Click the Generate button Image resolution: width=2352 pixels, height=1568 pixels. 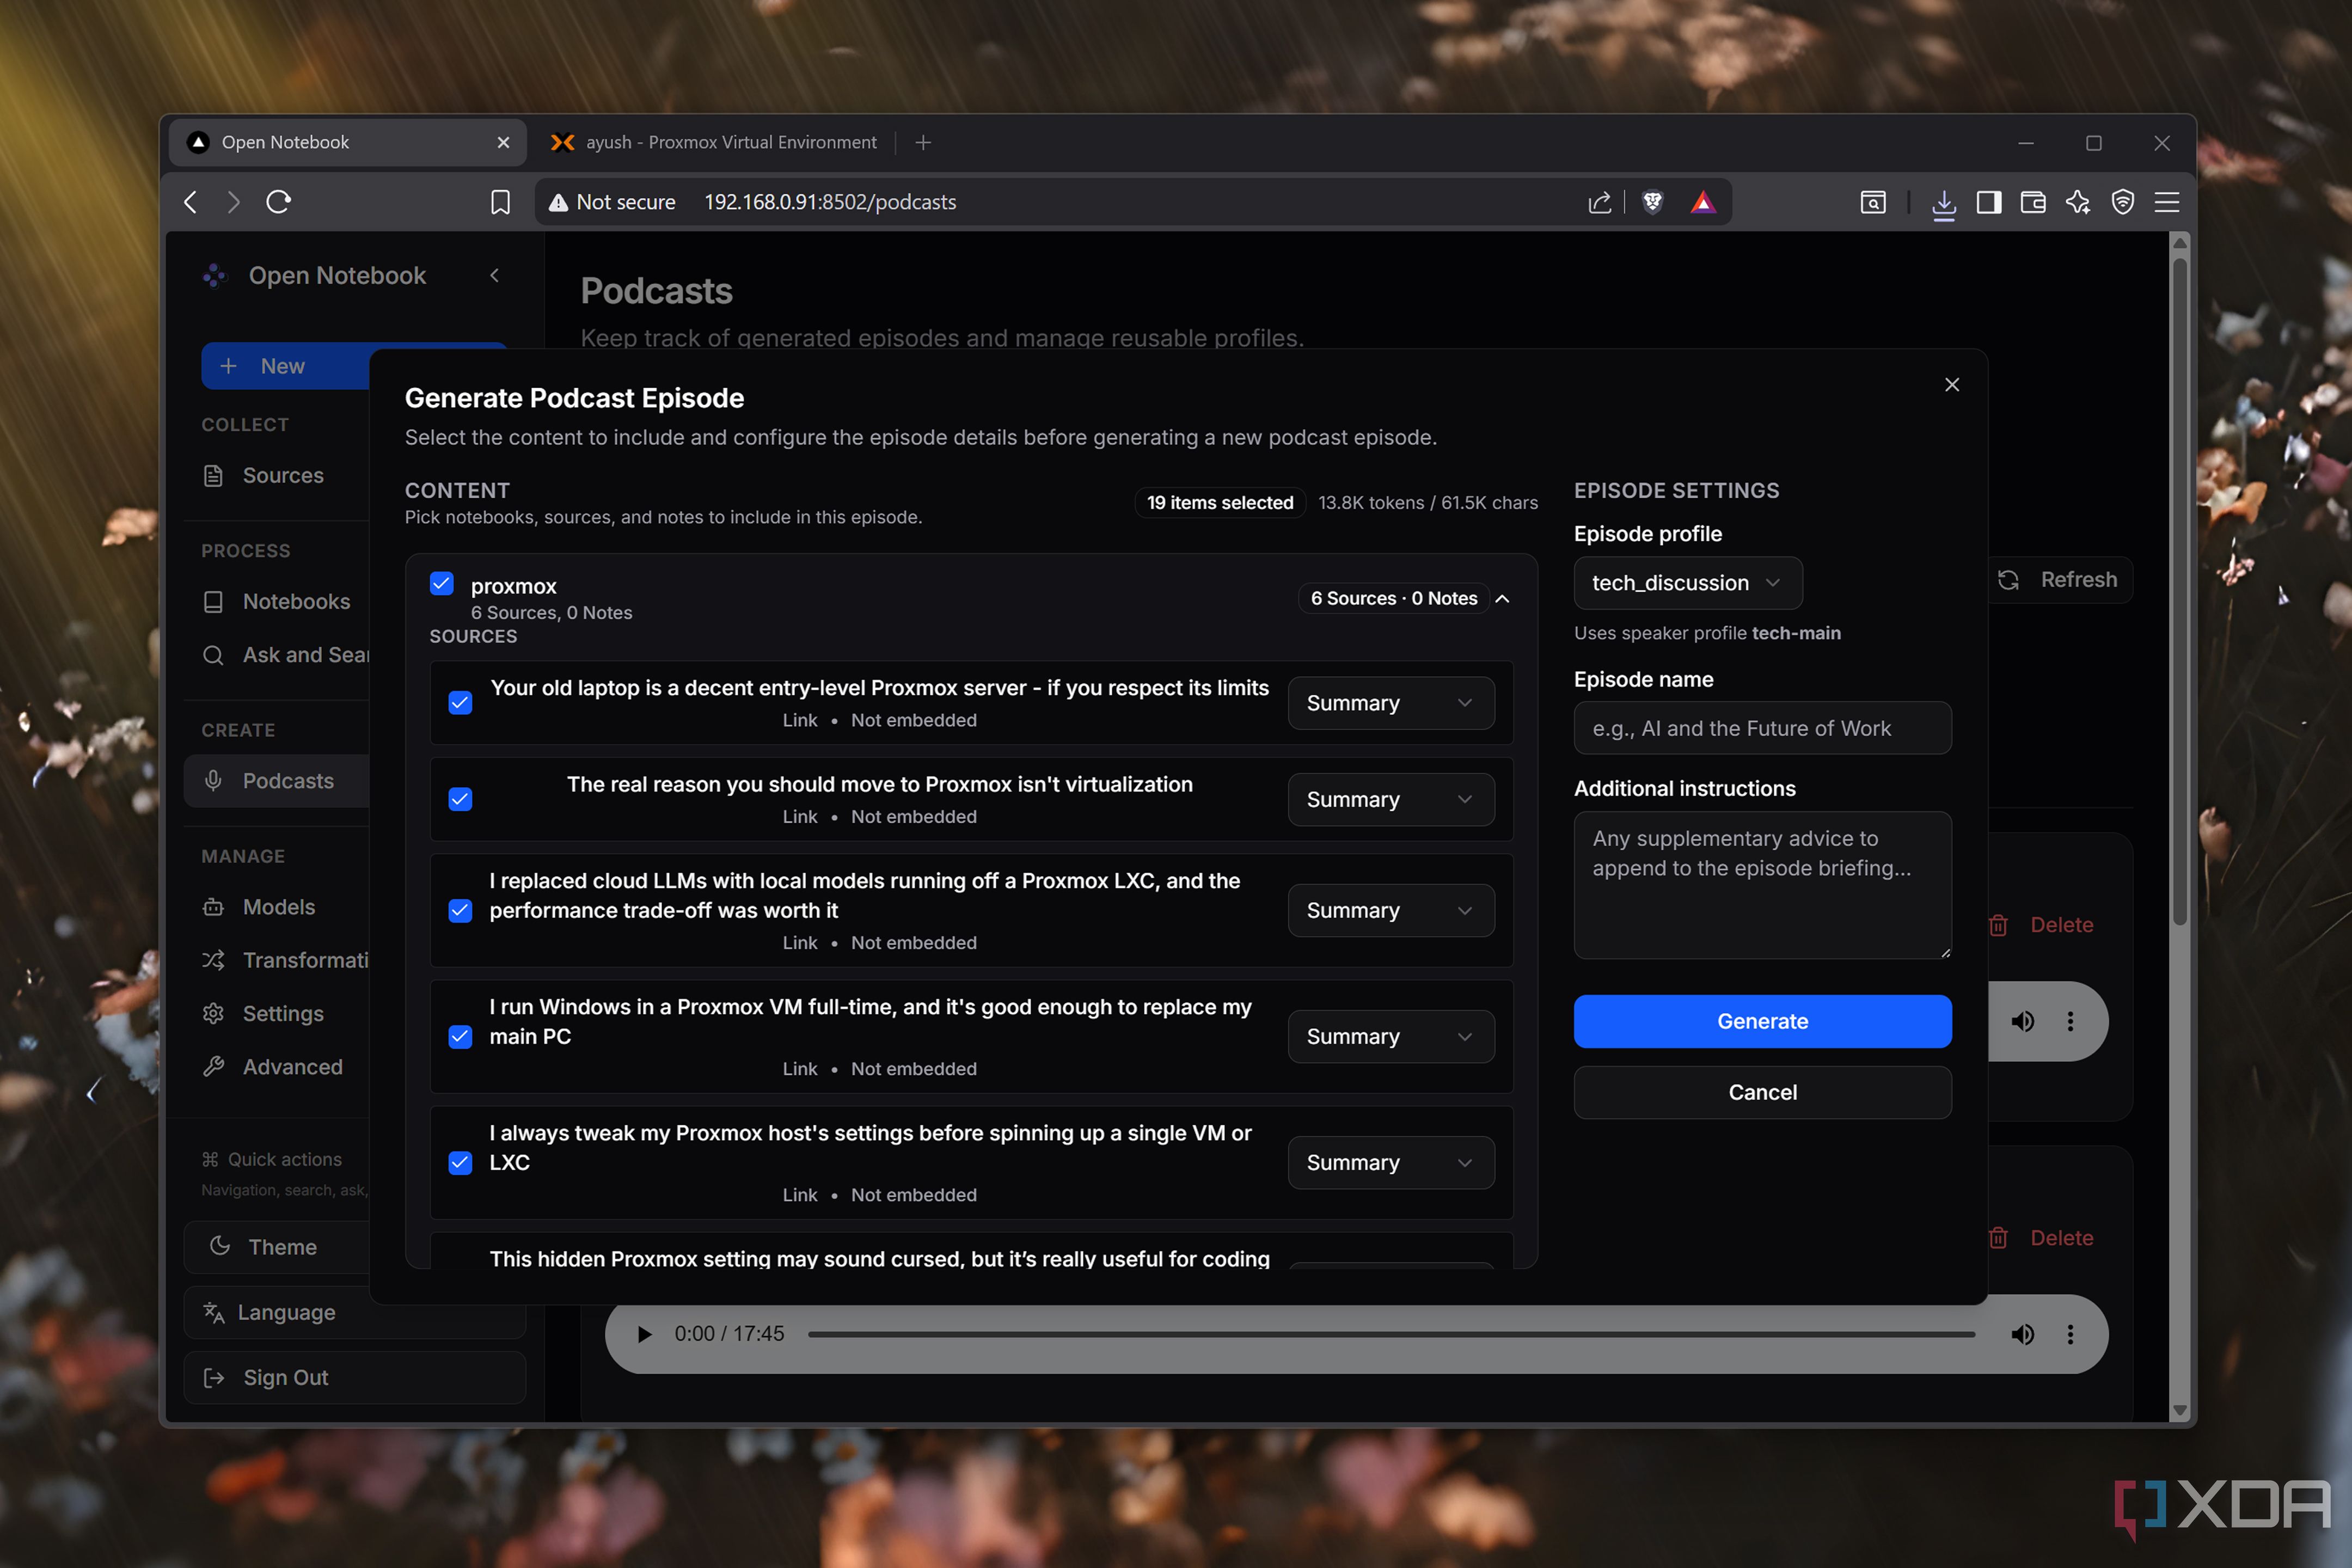(x=1762, y=1021)
